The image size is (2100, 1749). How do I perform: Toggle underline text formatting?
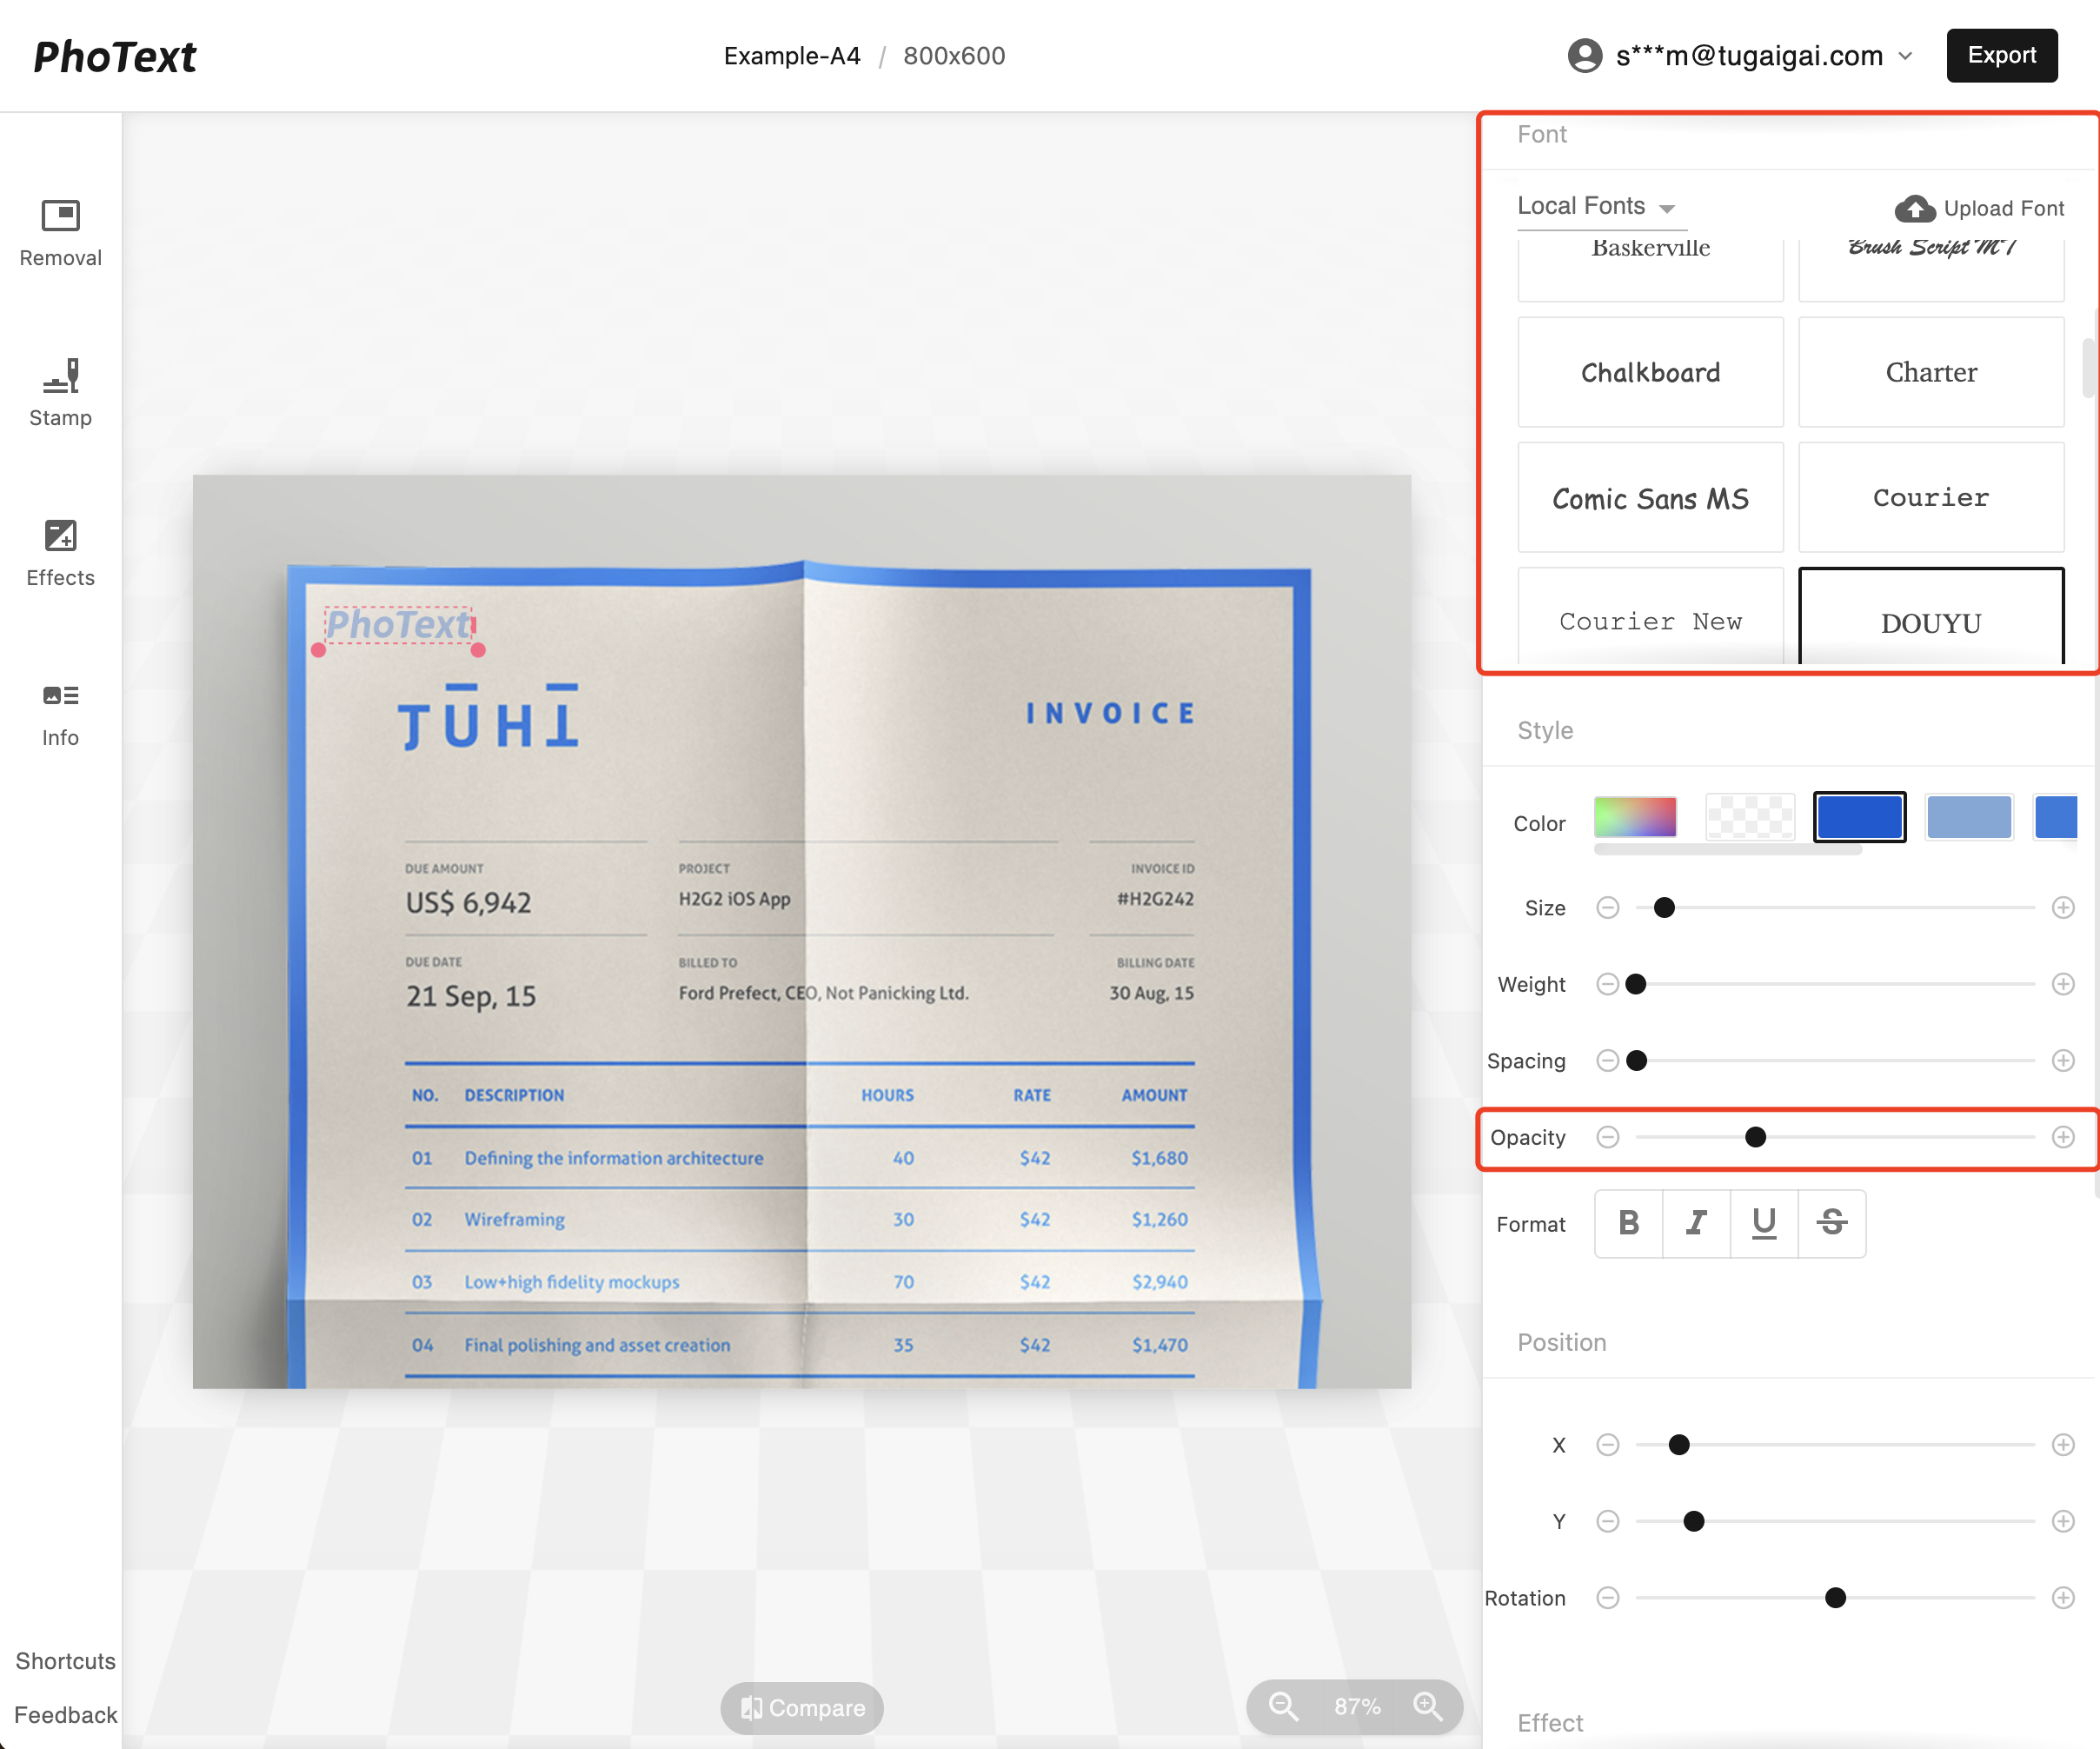(x=1764, y=1222)
